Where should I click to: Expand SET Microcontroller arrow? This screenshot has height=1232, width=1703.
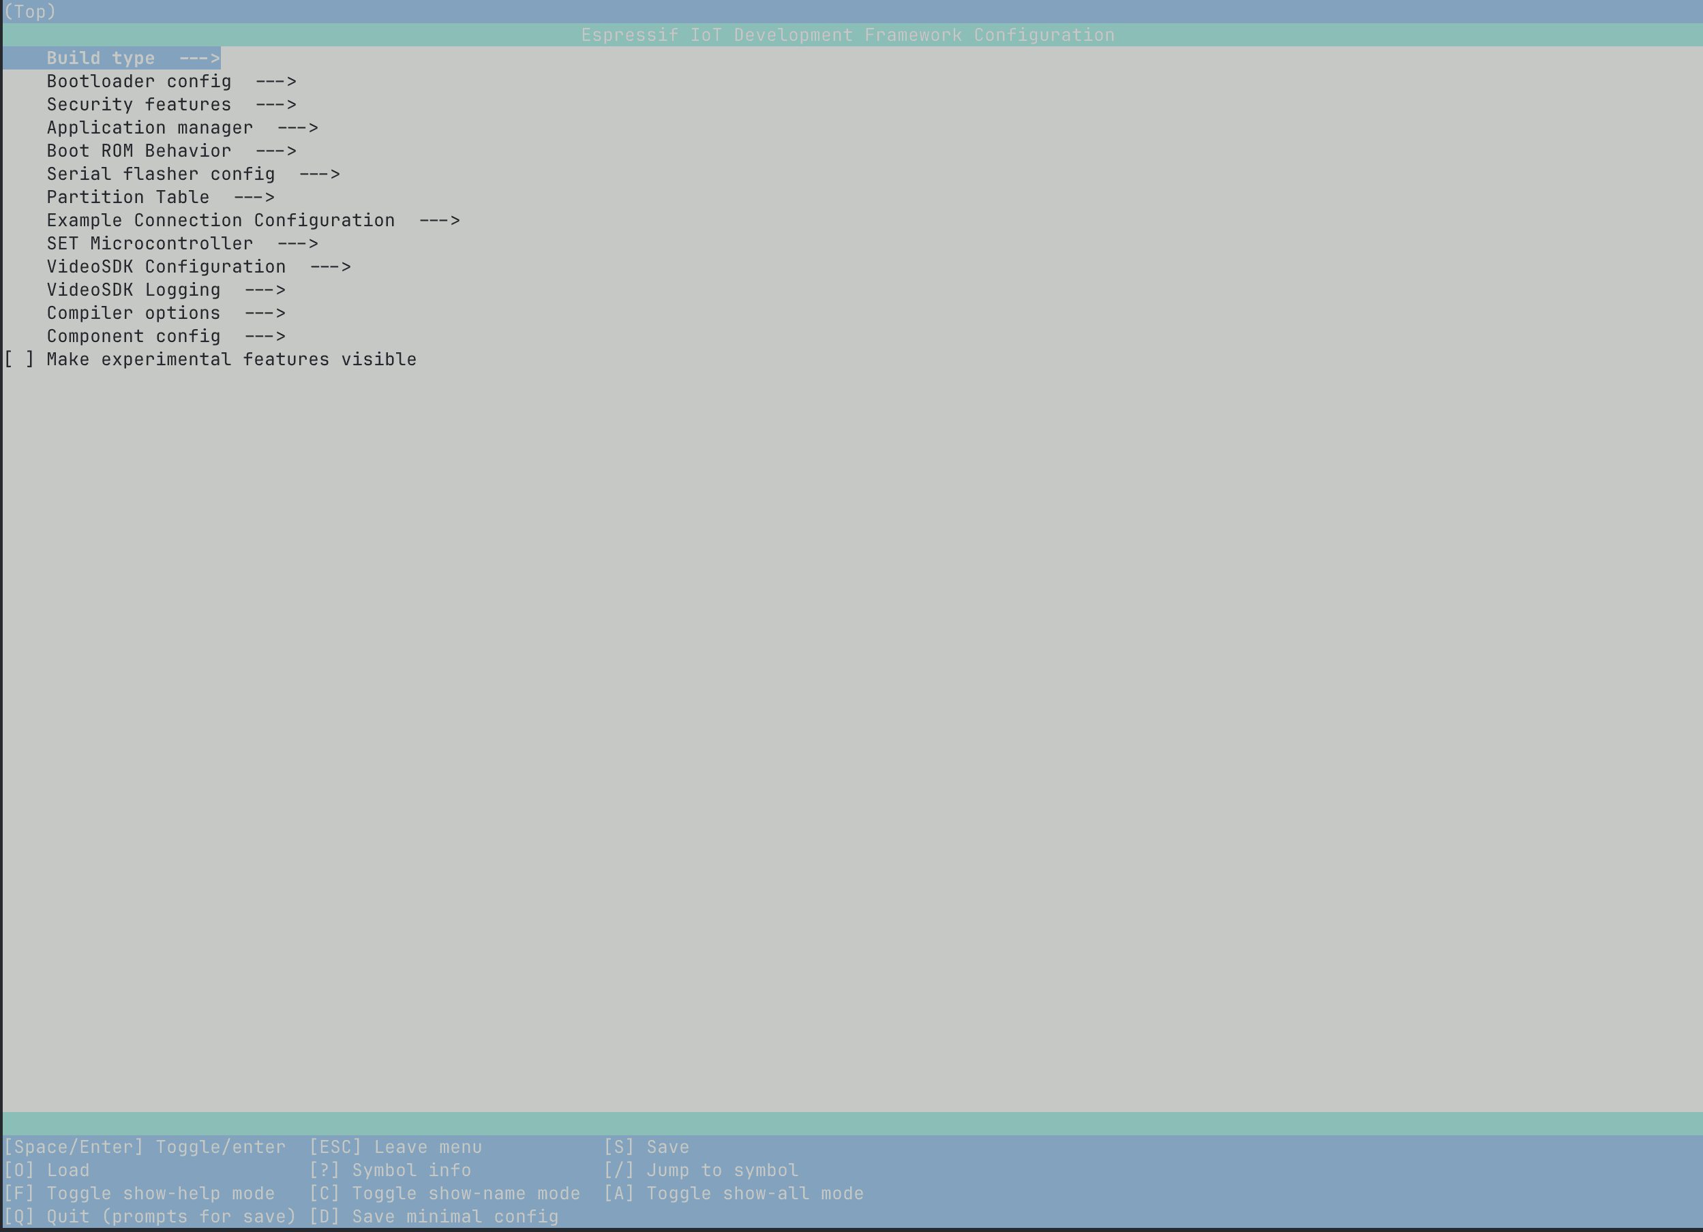[297, 244]
